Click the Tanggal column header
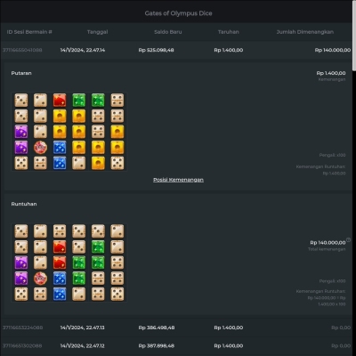This screenshot has width=356, height=356. 97,32
